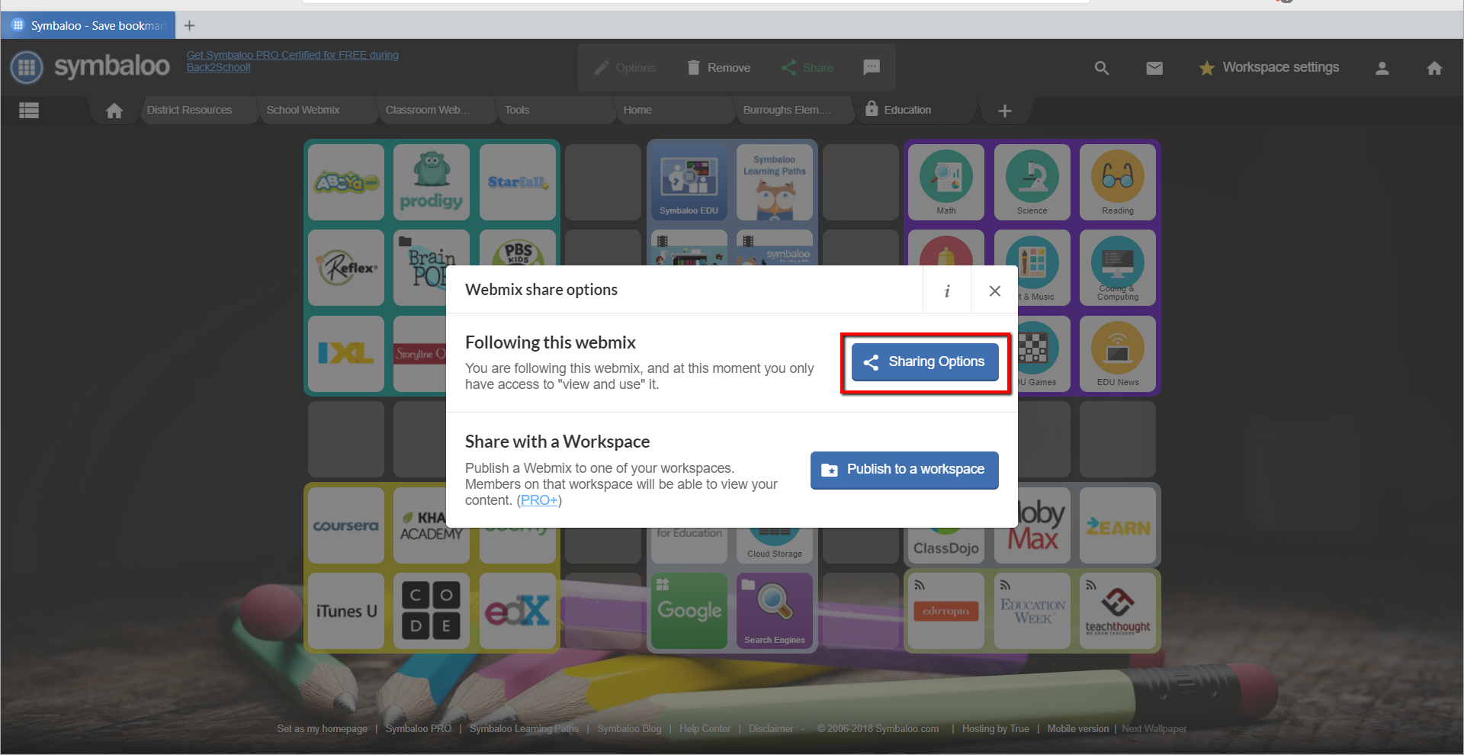Screen dimensions: 1464x755
Task: Open Get Symbaloo PRO Certified link
Action: coord(292,61)
